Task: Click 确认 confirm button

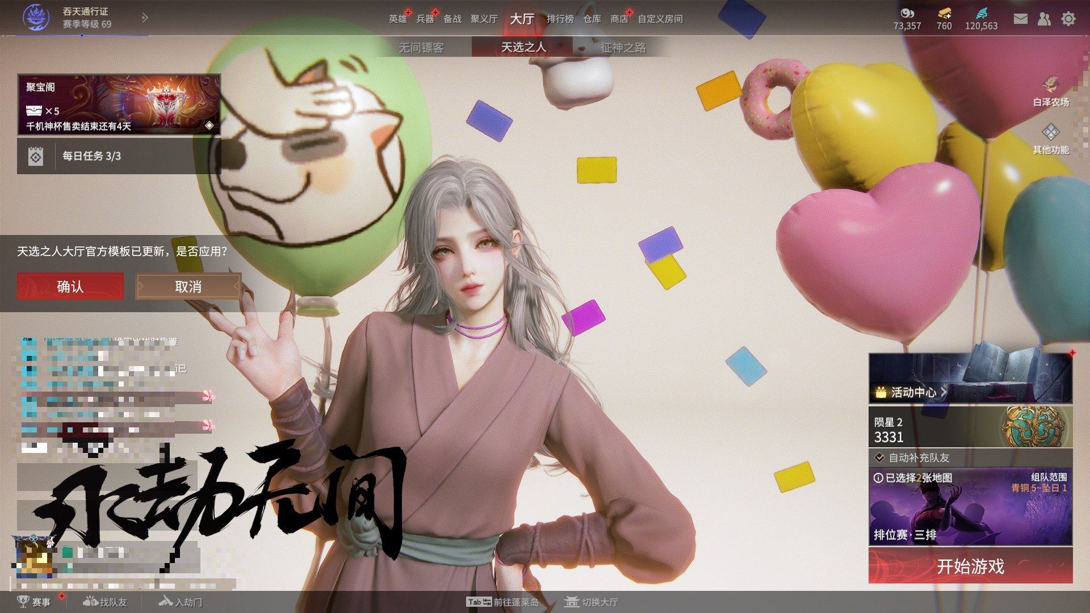Action: (70, 286)
